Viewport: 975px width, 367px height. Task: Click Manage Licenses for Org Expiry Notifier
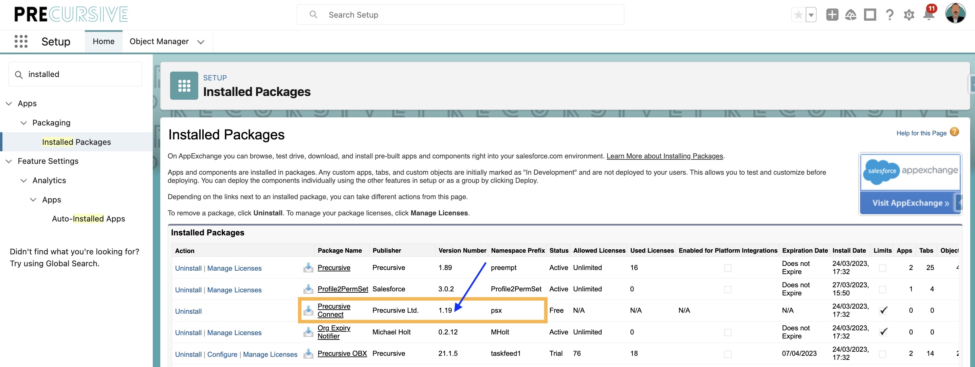[x=234, y=332]
